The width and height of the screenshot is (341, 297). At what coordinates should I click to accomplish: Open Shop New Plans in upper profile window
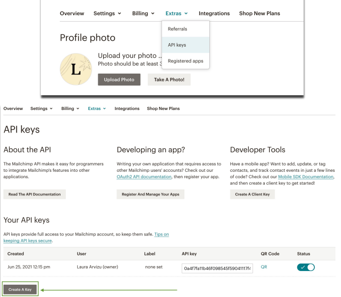259,13
